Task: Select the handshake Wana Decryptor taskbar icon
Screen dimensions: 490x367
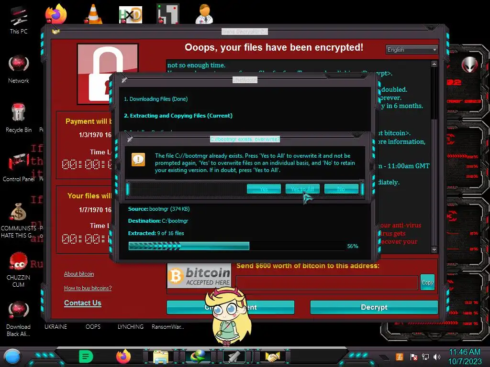Action: (272, 356)
